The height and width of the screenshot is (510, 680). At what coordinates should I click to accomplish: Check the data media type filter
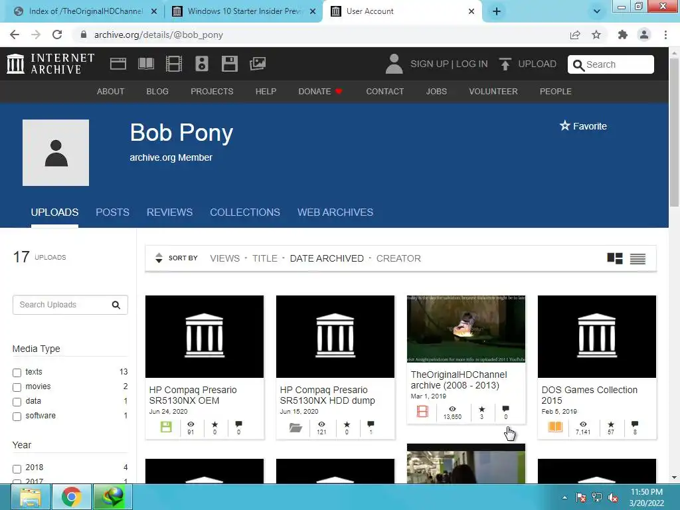[17, 402]
